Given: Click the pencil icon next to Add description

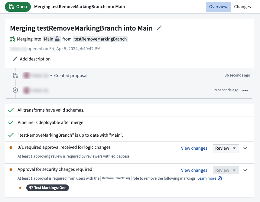Looking at the screenshot, I should point(15,59).
